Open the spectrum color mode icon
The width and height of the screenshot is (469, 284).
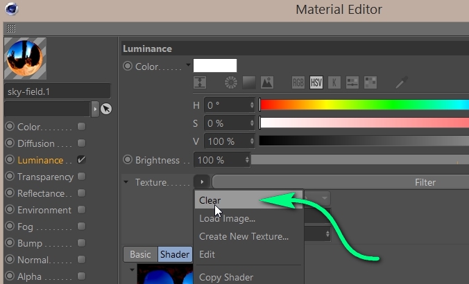249,82
